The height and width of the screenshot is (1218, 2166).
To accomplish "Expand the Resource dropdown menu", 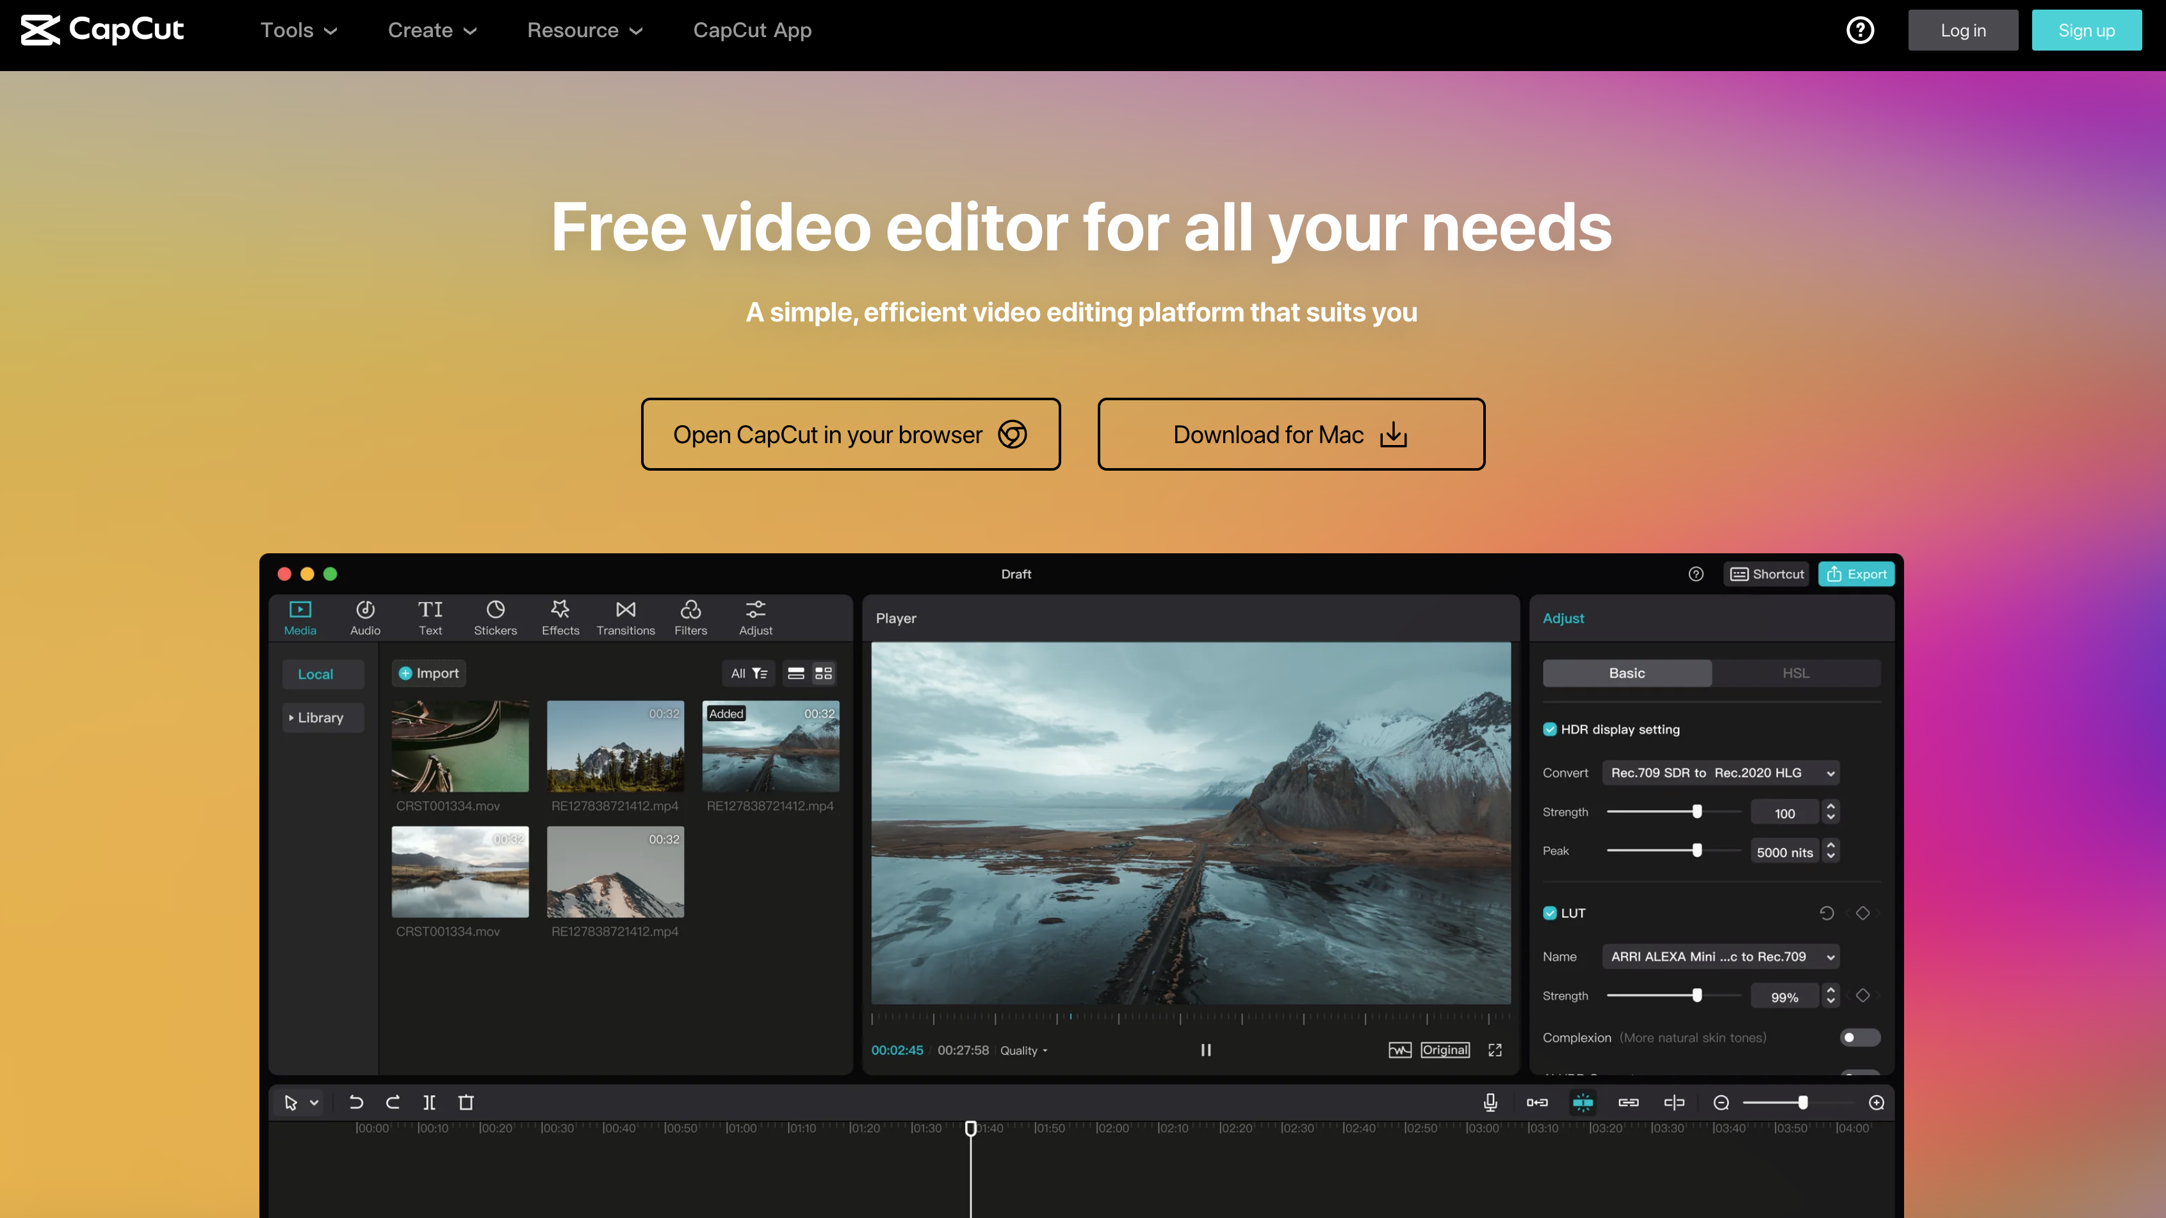I will tap(584, 30).
